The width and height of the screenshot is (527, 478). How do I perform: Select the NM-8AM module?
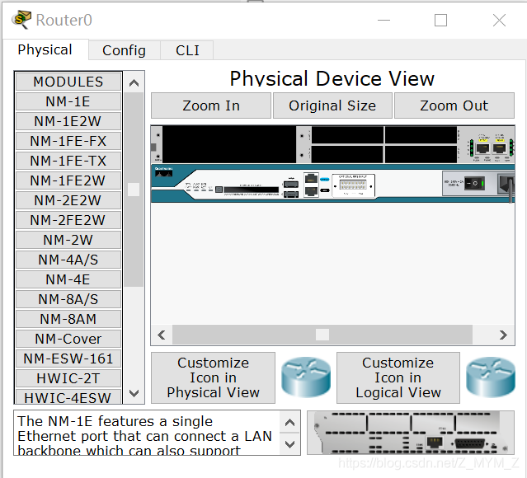pos(68,320)
